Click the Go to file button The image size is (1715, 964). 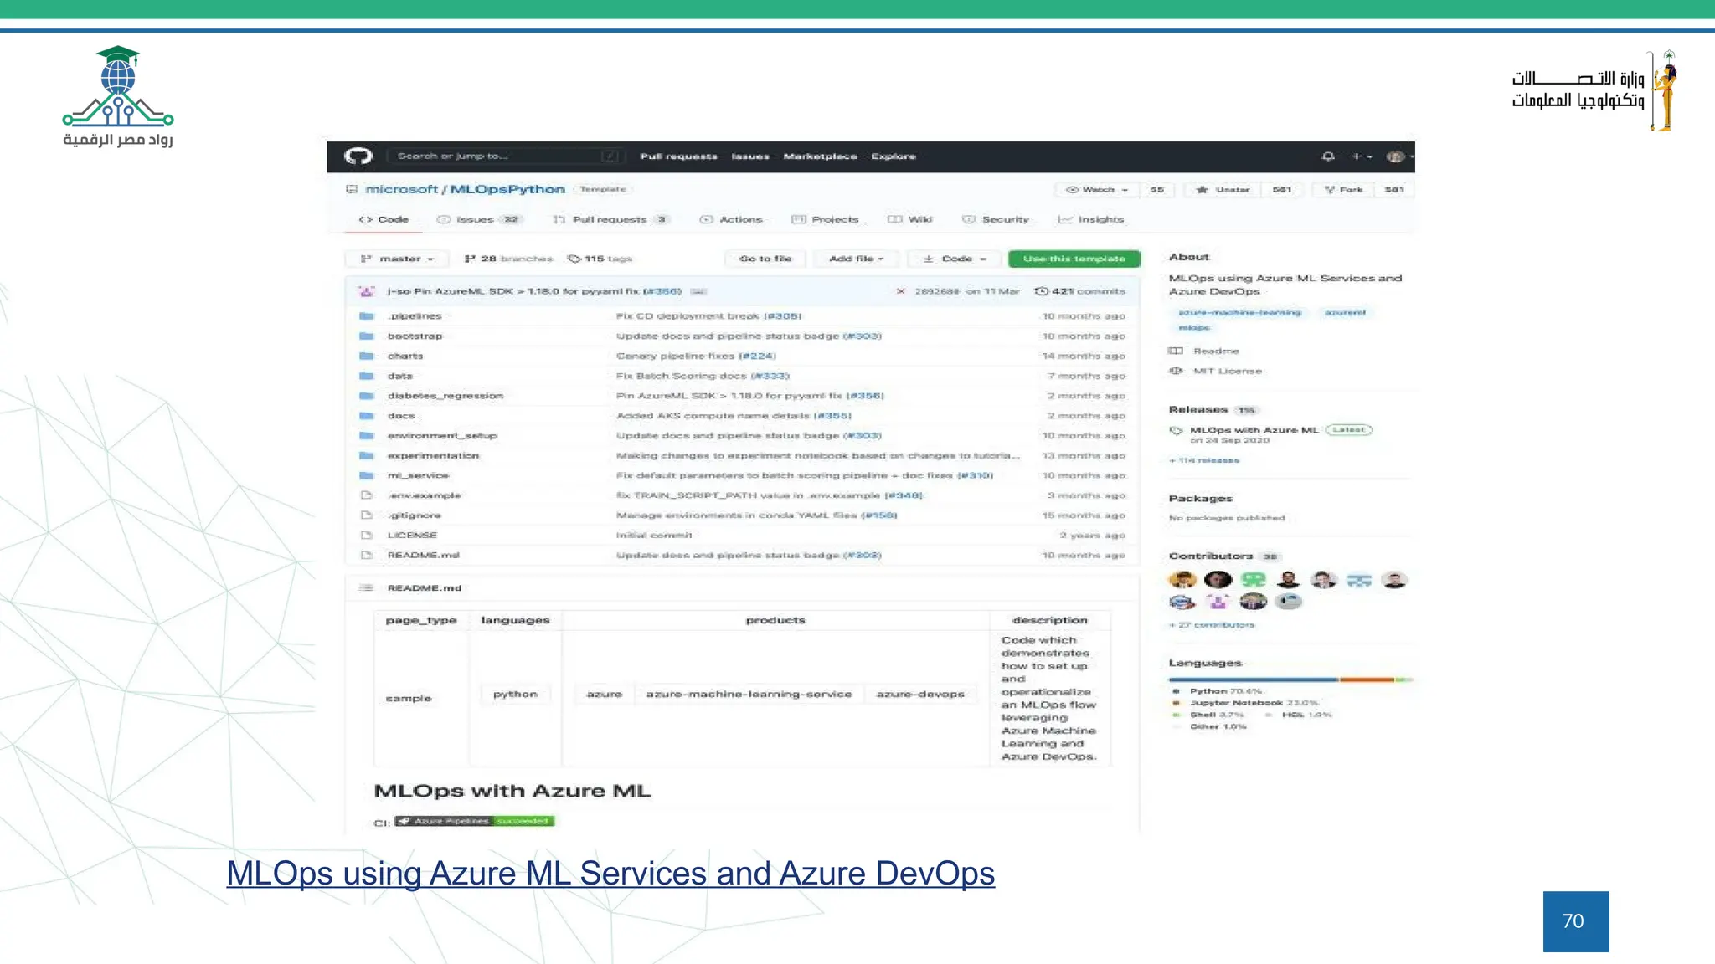point(765,259)
